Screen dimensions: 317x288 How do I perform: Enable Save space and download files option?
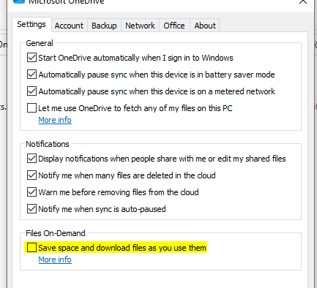(31, 248)
